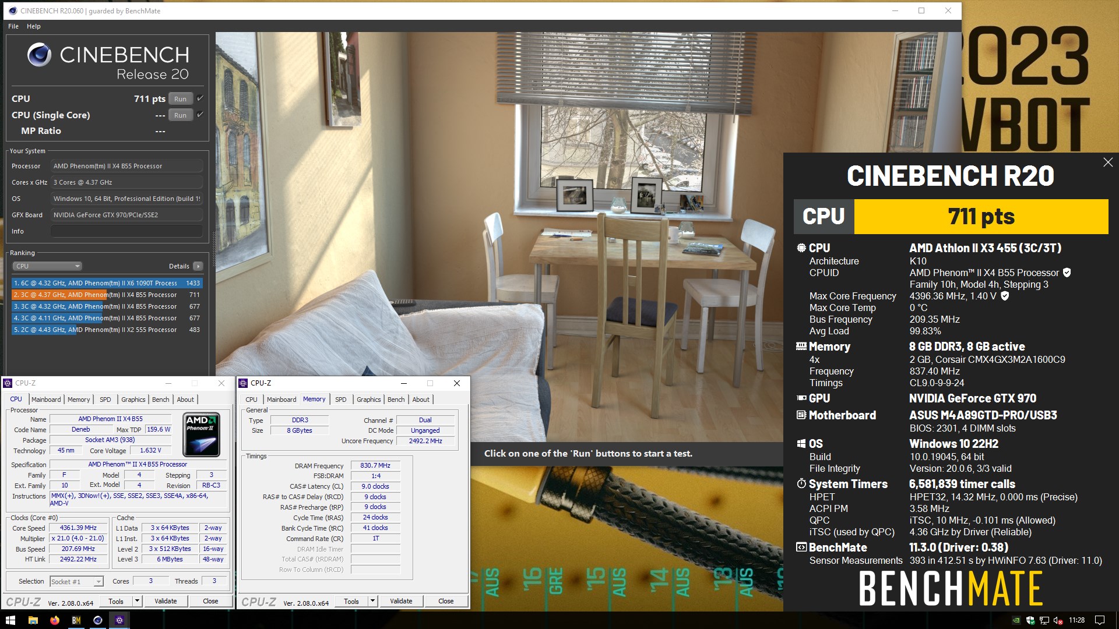The height and width of the screenshot is (629, 1119).
Task: Run the CPU Single Core benchmark
Action: click(x=181, y=115)
